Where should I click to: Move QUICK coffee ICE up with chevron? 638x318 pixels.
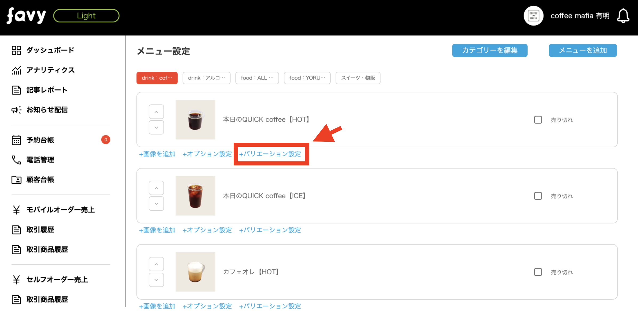[156, 188]
